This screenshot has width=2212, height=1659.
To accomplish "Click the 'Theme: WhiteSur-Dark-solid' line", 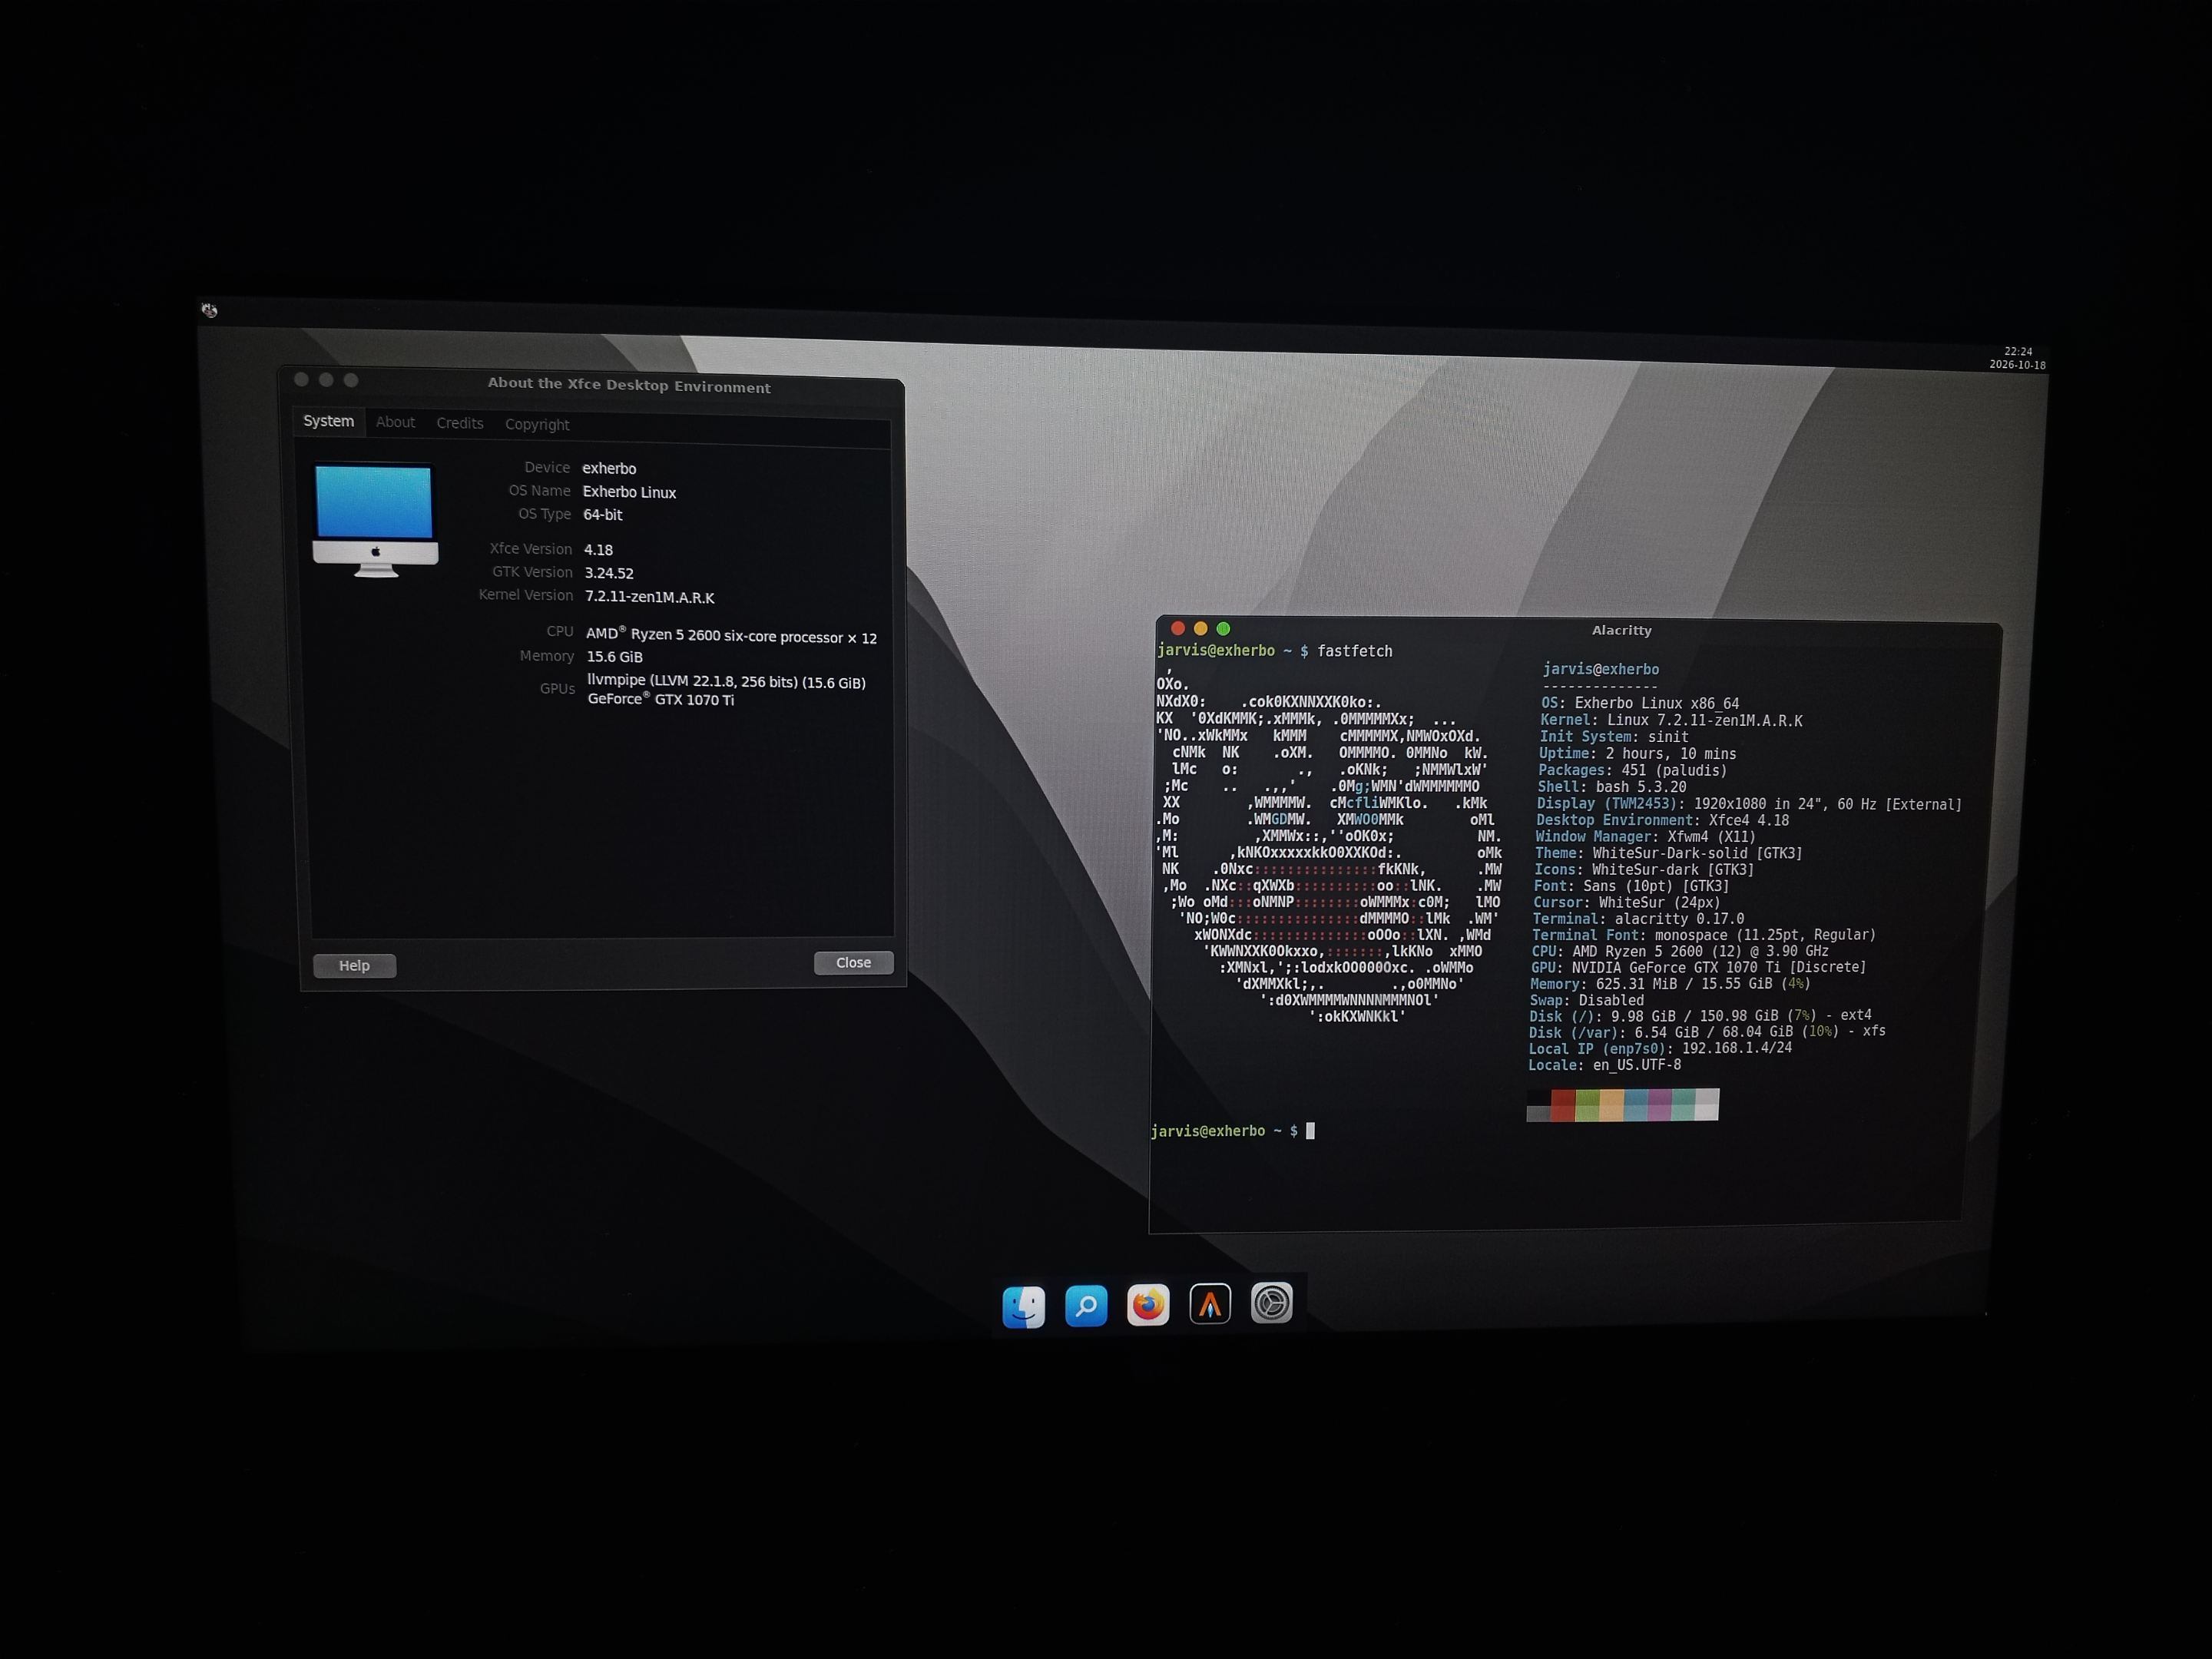I will coord(1668,853).
